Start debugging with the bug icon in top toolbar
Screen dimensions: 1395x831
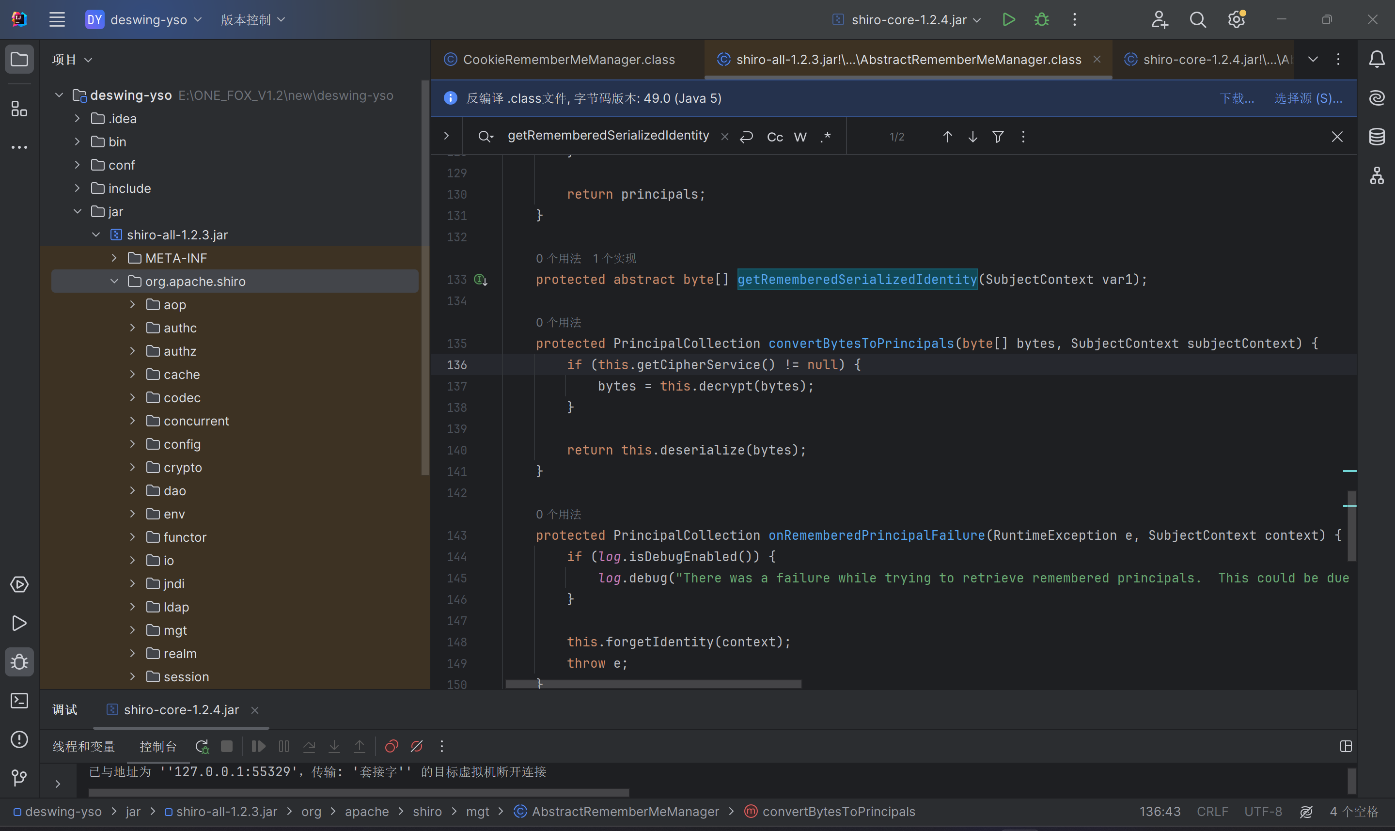click(x=1041, y=19)
